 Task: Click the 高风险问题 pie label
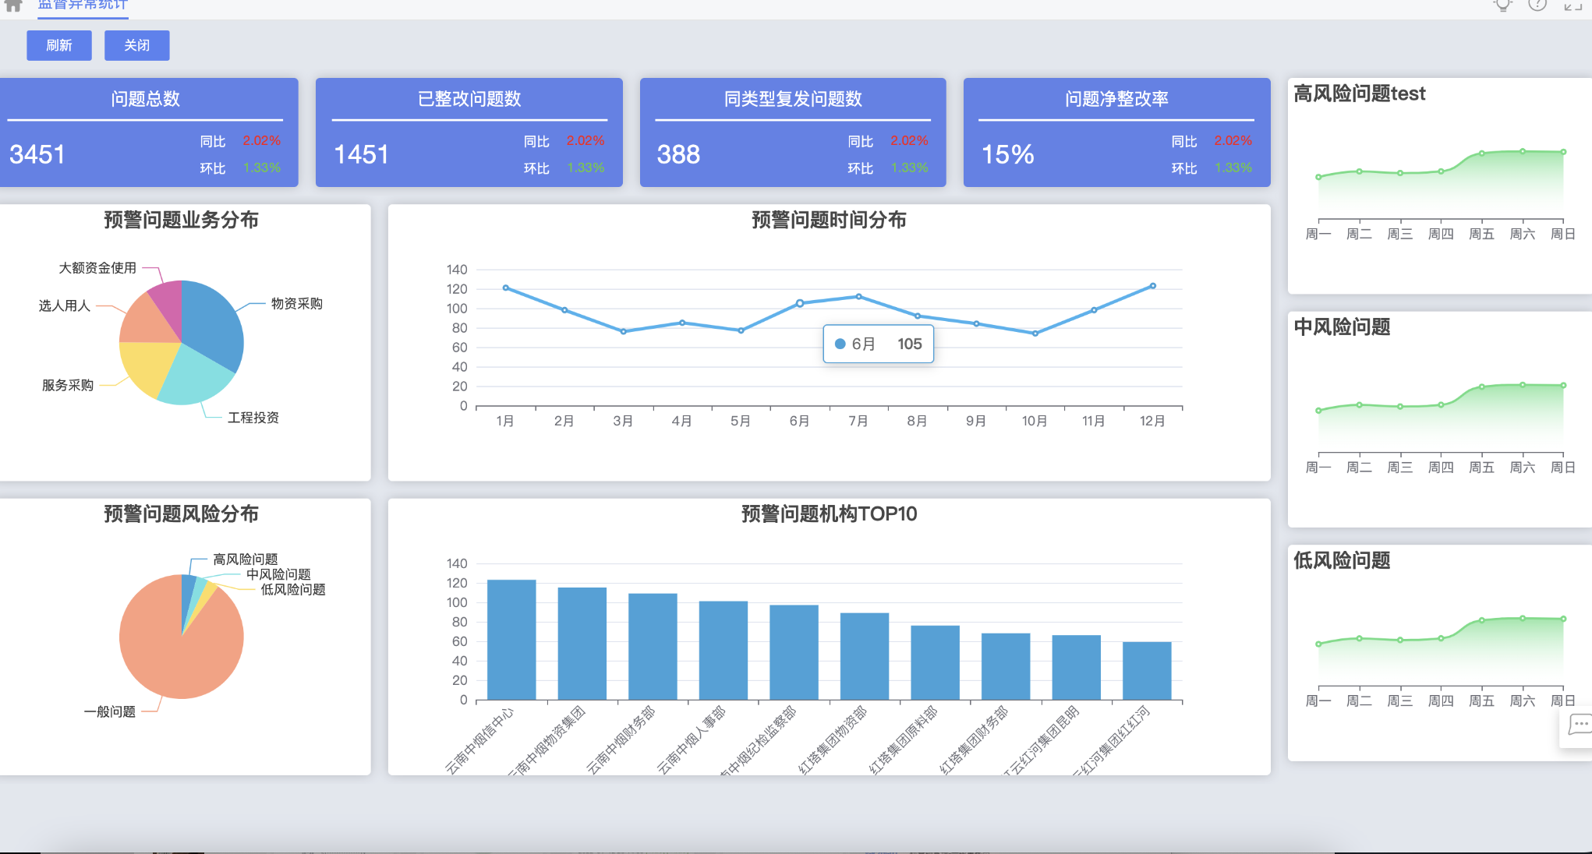(246, 559)
